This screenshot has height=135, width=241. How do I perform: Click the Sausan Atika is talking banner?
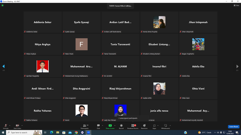(120, 6)
